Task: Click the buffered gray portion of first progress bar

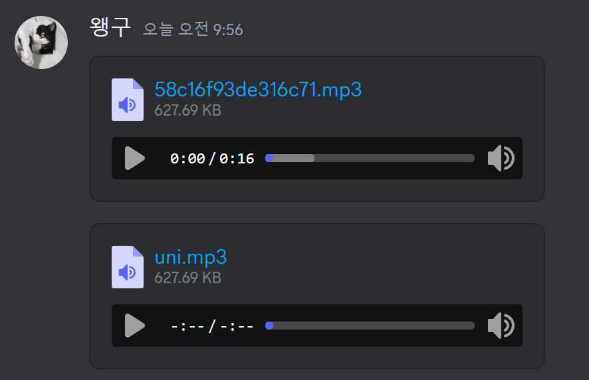Action: coord(294,158)
